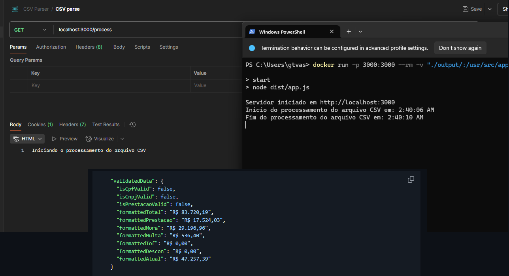Image resolution: width=509 pixels, height=276 pixels.
Task: Click the HTTP request icon beside CSV Parser
Action: click(15, 9)
